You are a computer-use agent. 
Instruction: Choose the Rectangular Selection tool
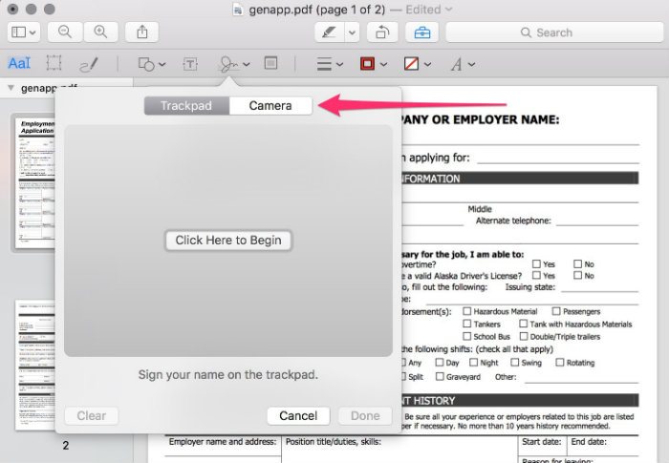[54, 63]
